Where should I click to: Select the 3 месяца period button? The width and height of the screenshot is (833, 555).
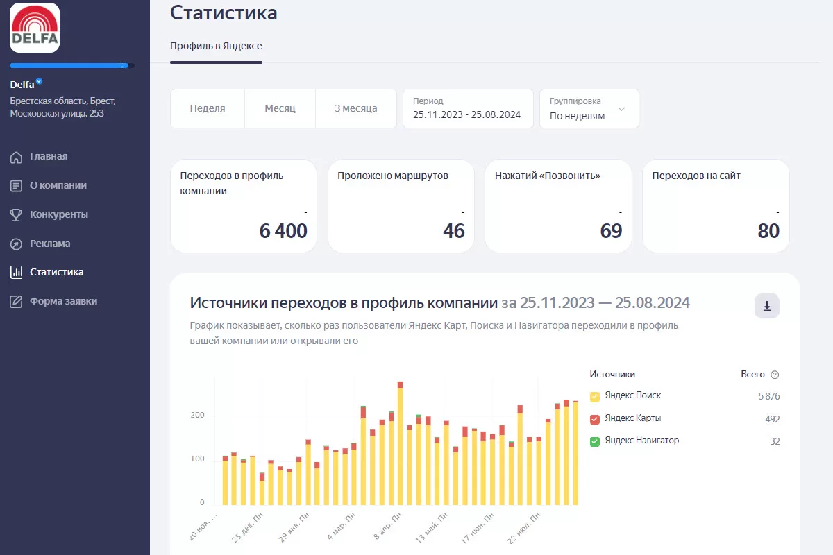[356, 109]
